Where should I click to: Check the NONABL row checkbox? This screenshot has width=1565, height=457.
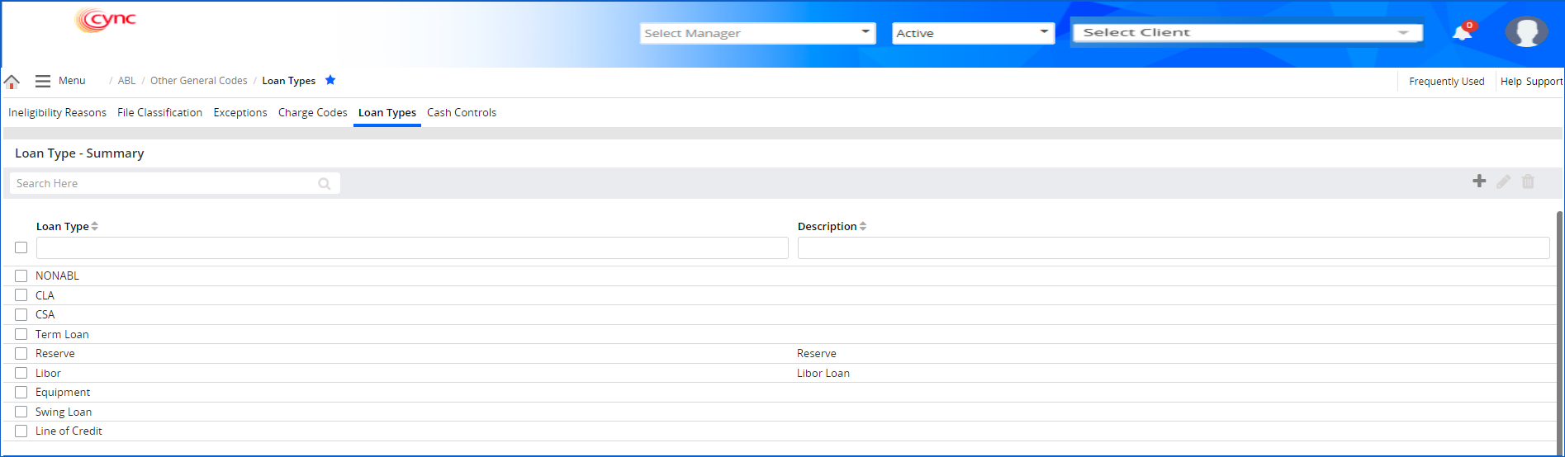[21, 276]
